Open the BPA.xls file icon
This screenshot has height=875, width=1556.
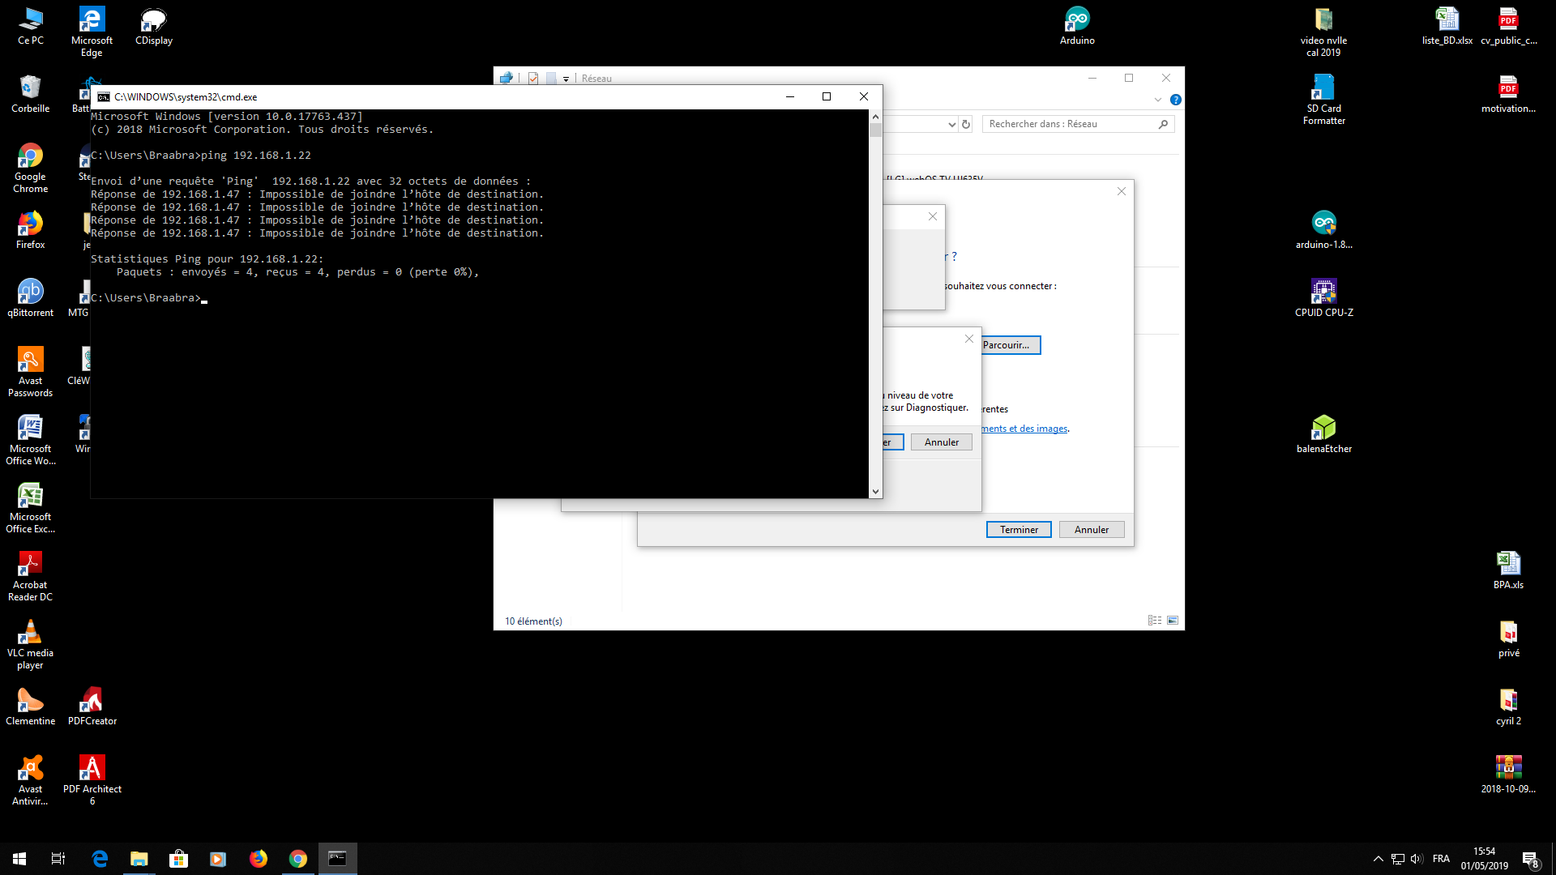(x=1508, y=570)
